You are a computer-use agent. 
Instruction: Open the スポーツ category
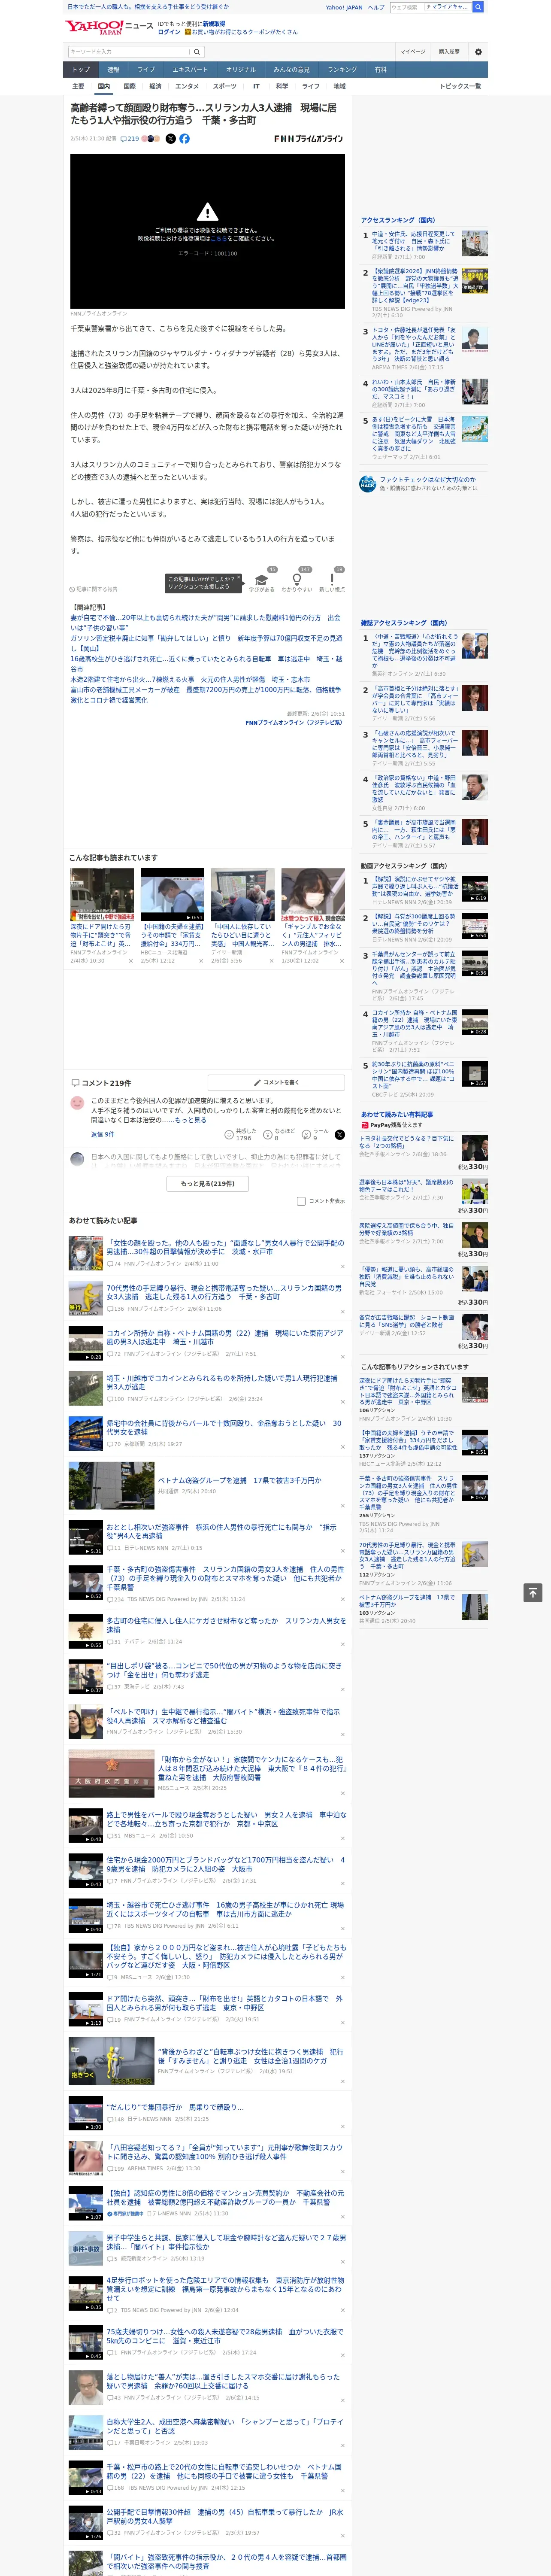point(225,86)
